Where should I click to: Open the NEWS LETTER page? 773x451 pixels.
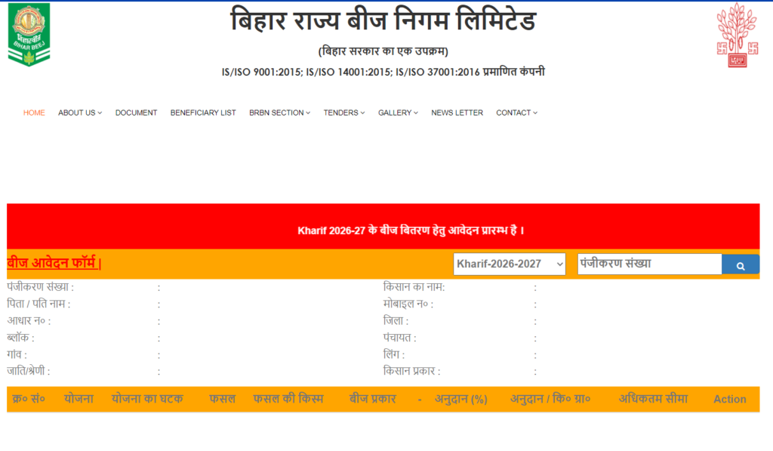457,113
